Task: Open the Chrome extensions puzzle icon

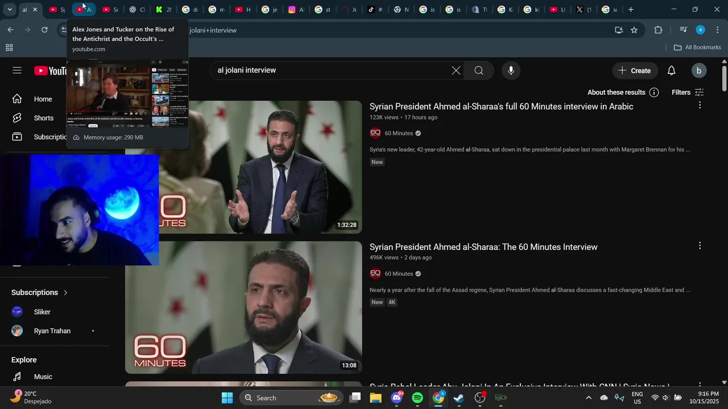Action: click(x=658, y=30)
